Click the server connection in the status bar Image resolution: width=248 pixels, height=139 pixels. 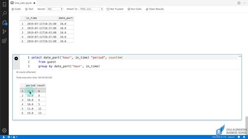(223, 137)
